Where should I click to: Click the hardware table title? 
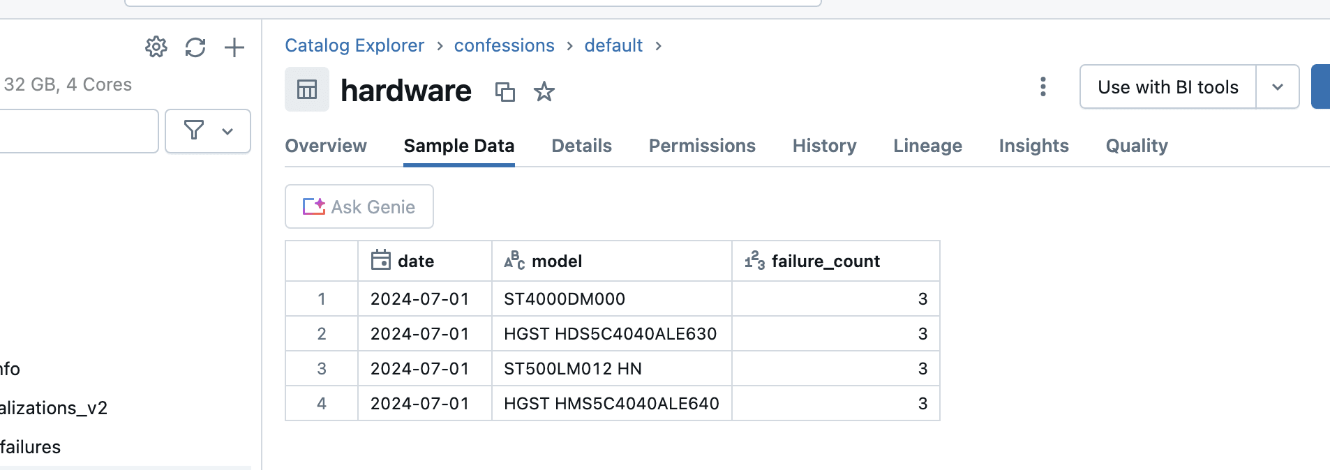point(406,91)
